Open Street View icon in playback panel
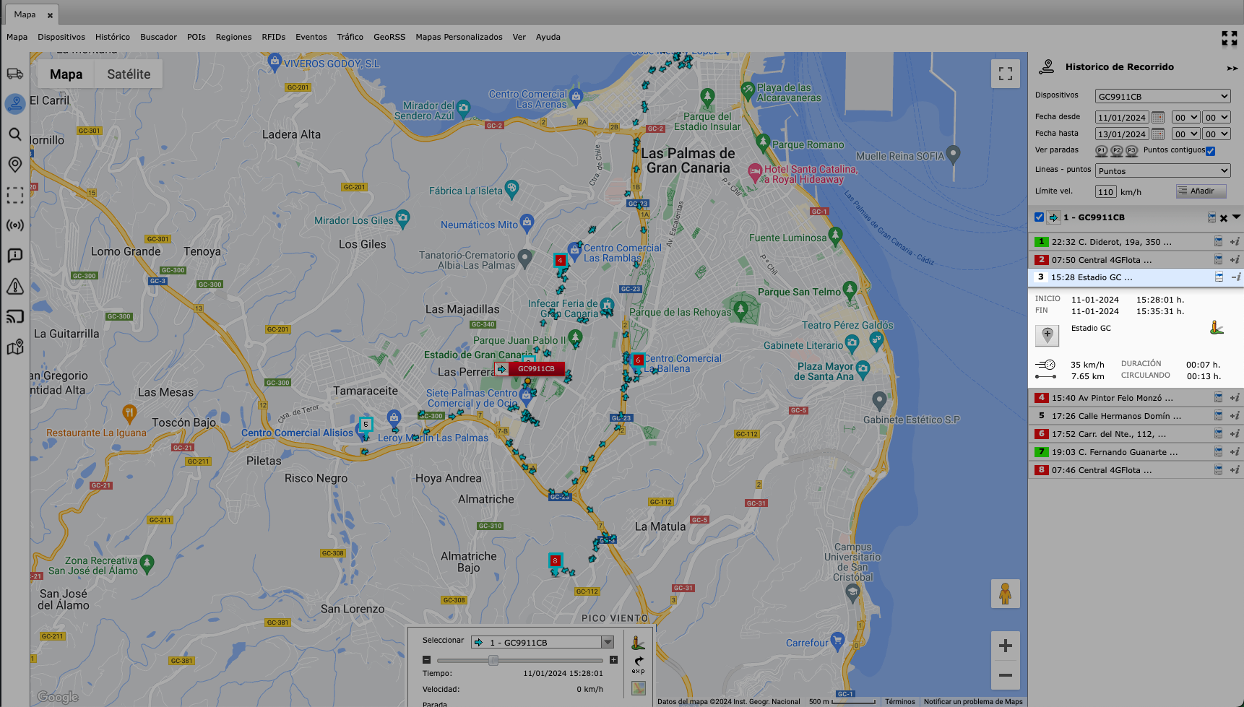This screenshot has height=707, width=1244. point(638,642)
